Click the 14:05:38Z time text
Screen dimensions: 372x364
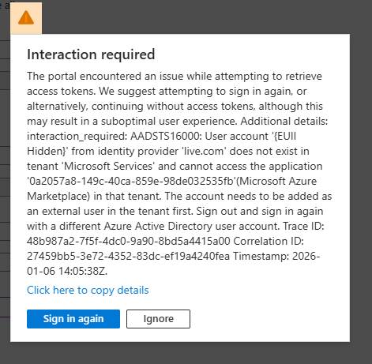click(83, 271)
